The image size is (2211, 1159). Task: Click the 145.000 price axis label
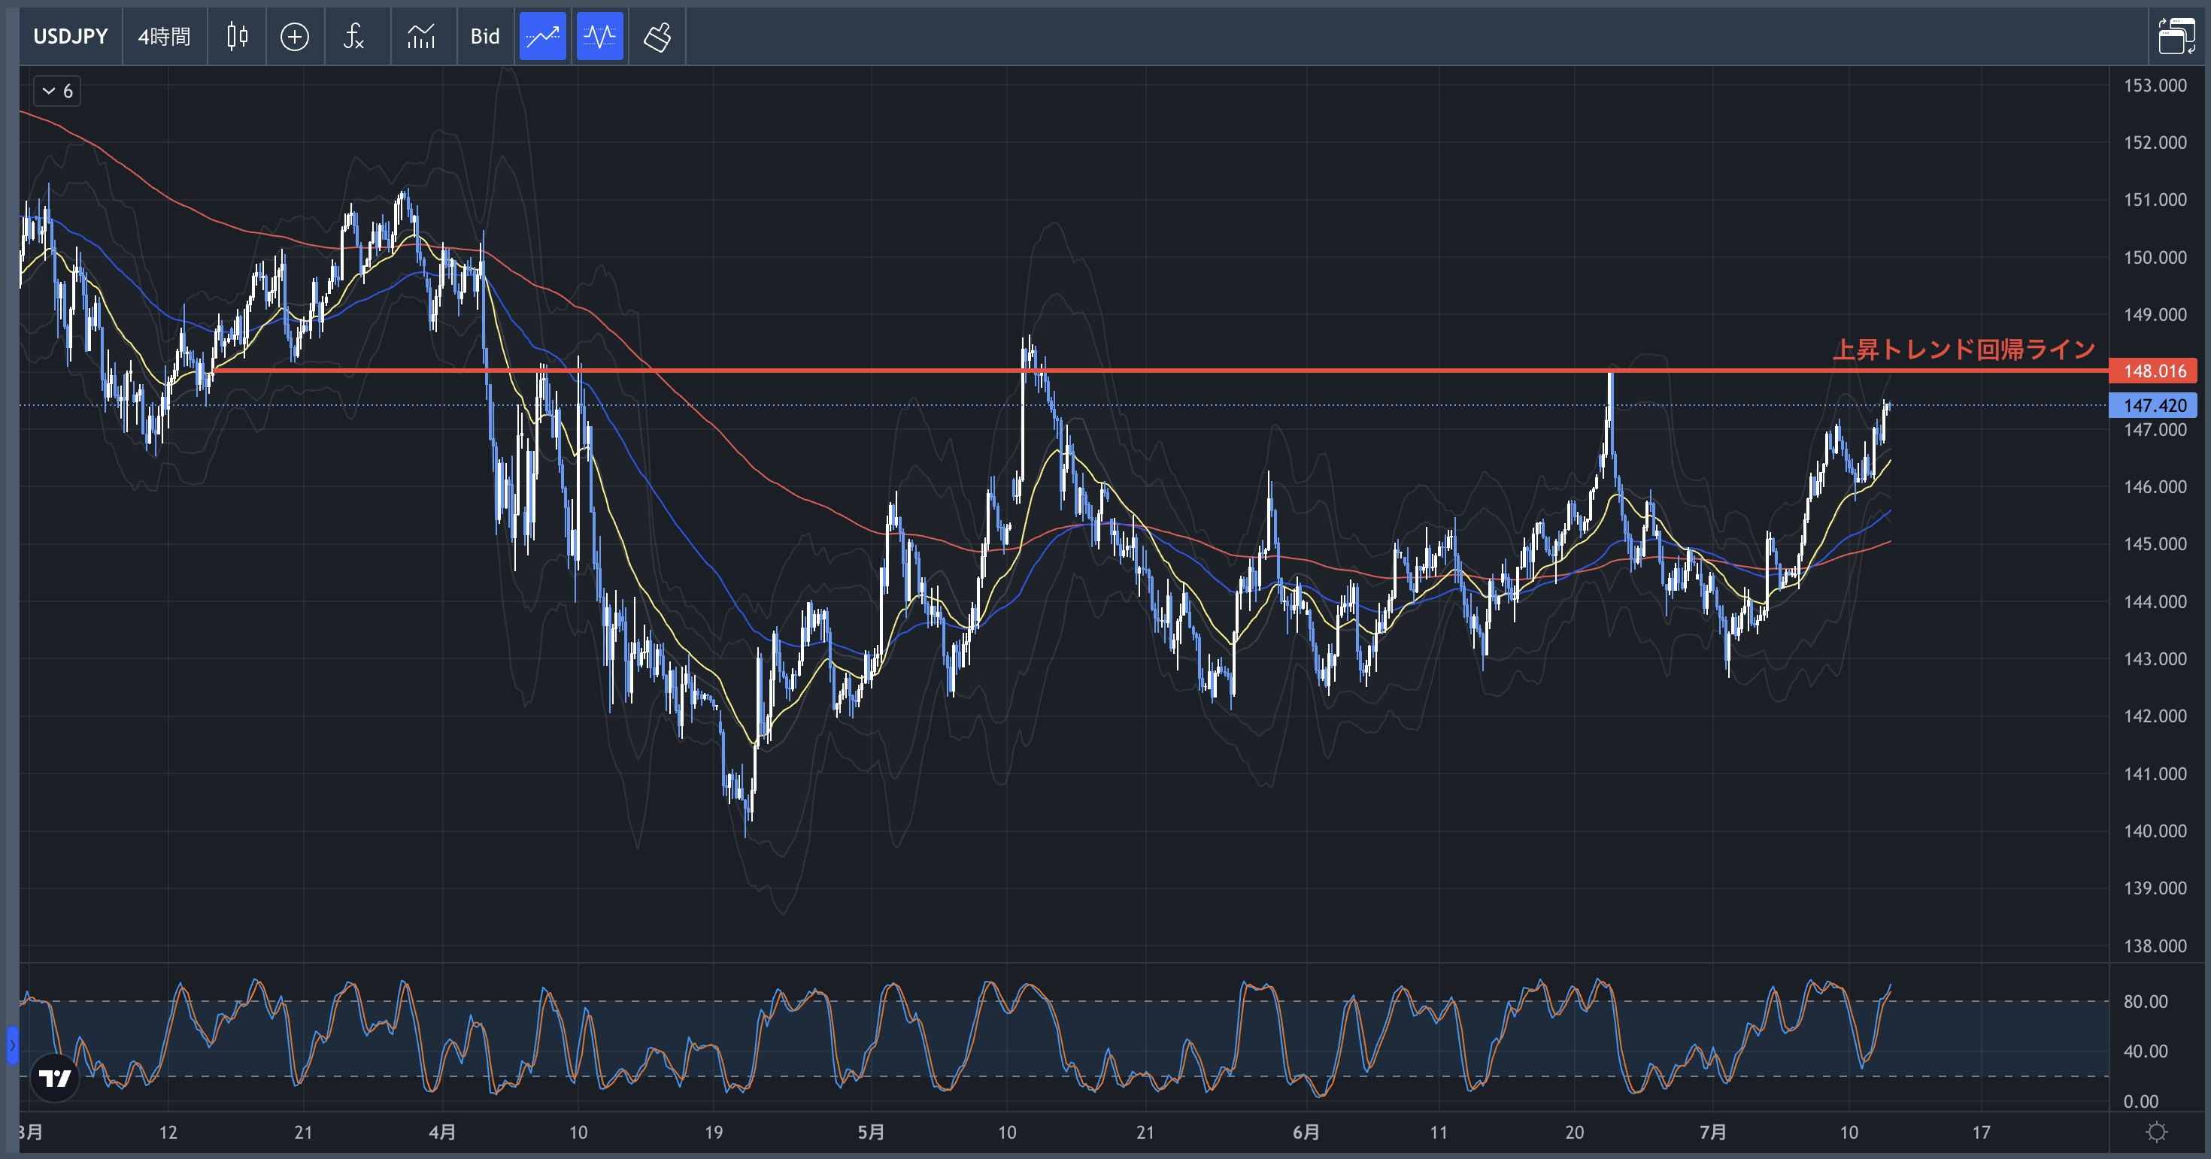pyautogui.click(x=2155, y=544)
